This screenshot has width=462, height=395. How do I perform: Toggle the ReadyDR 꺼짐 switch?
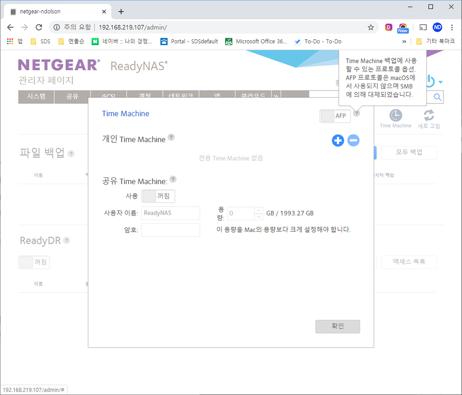(x=34, y=262)
